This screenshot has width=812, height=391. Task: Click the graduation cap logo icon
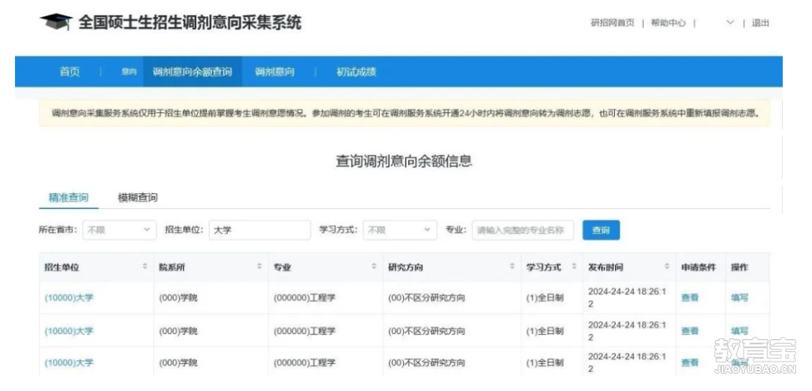(x=56, y=23)
